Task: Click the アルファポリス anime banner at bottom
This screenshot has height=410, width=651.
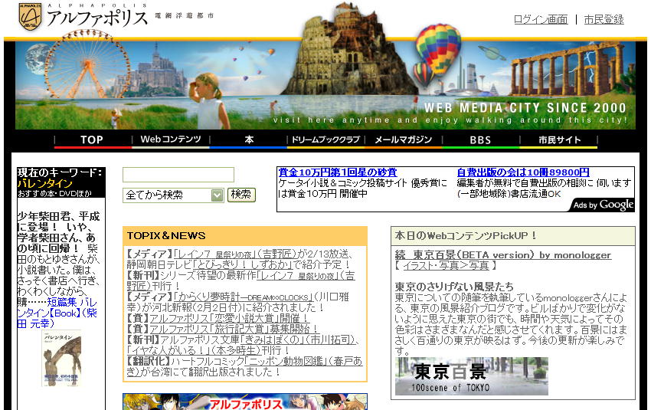Action: click(x=245, y=402)
